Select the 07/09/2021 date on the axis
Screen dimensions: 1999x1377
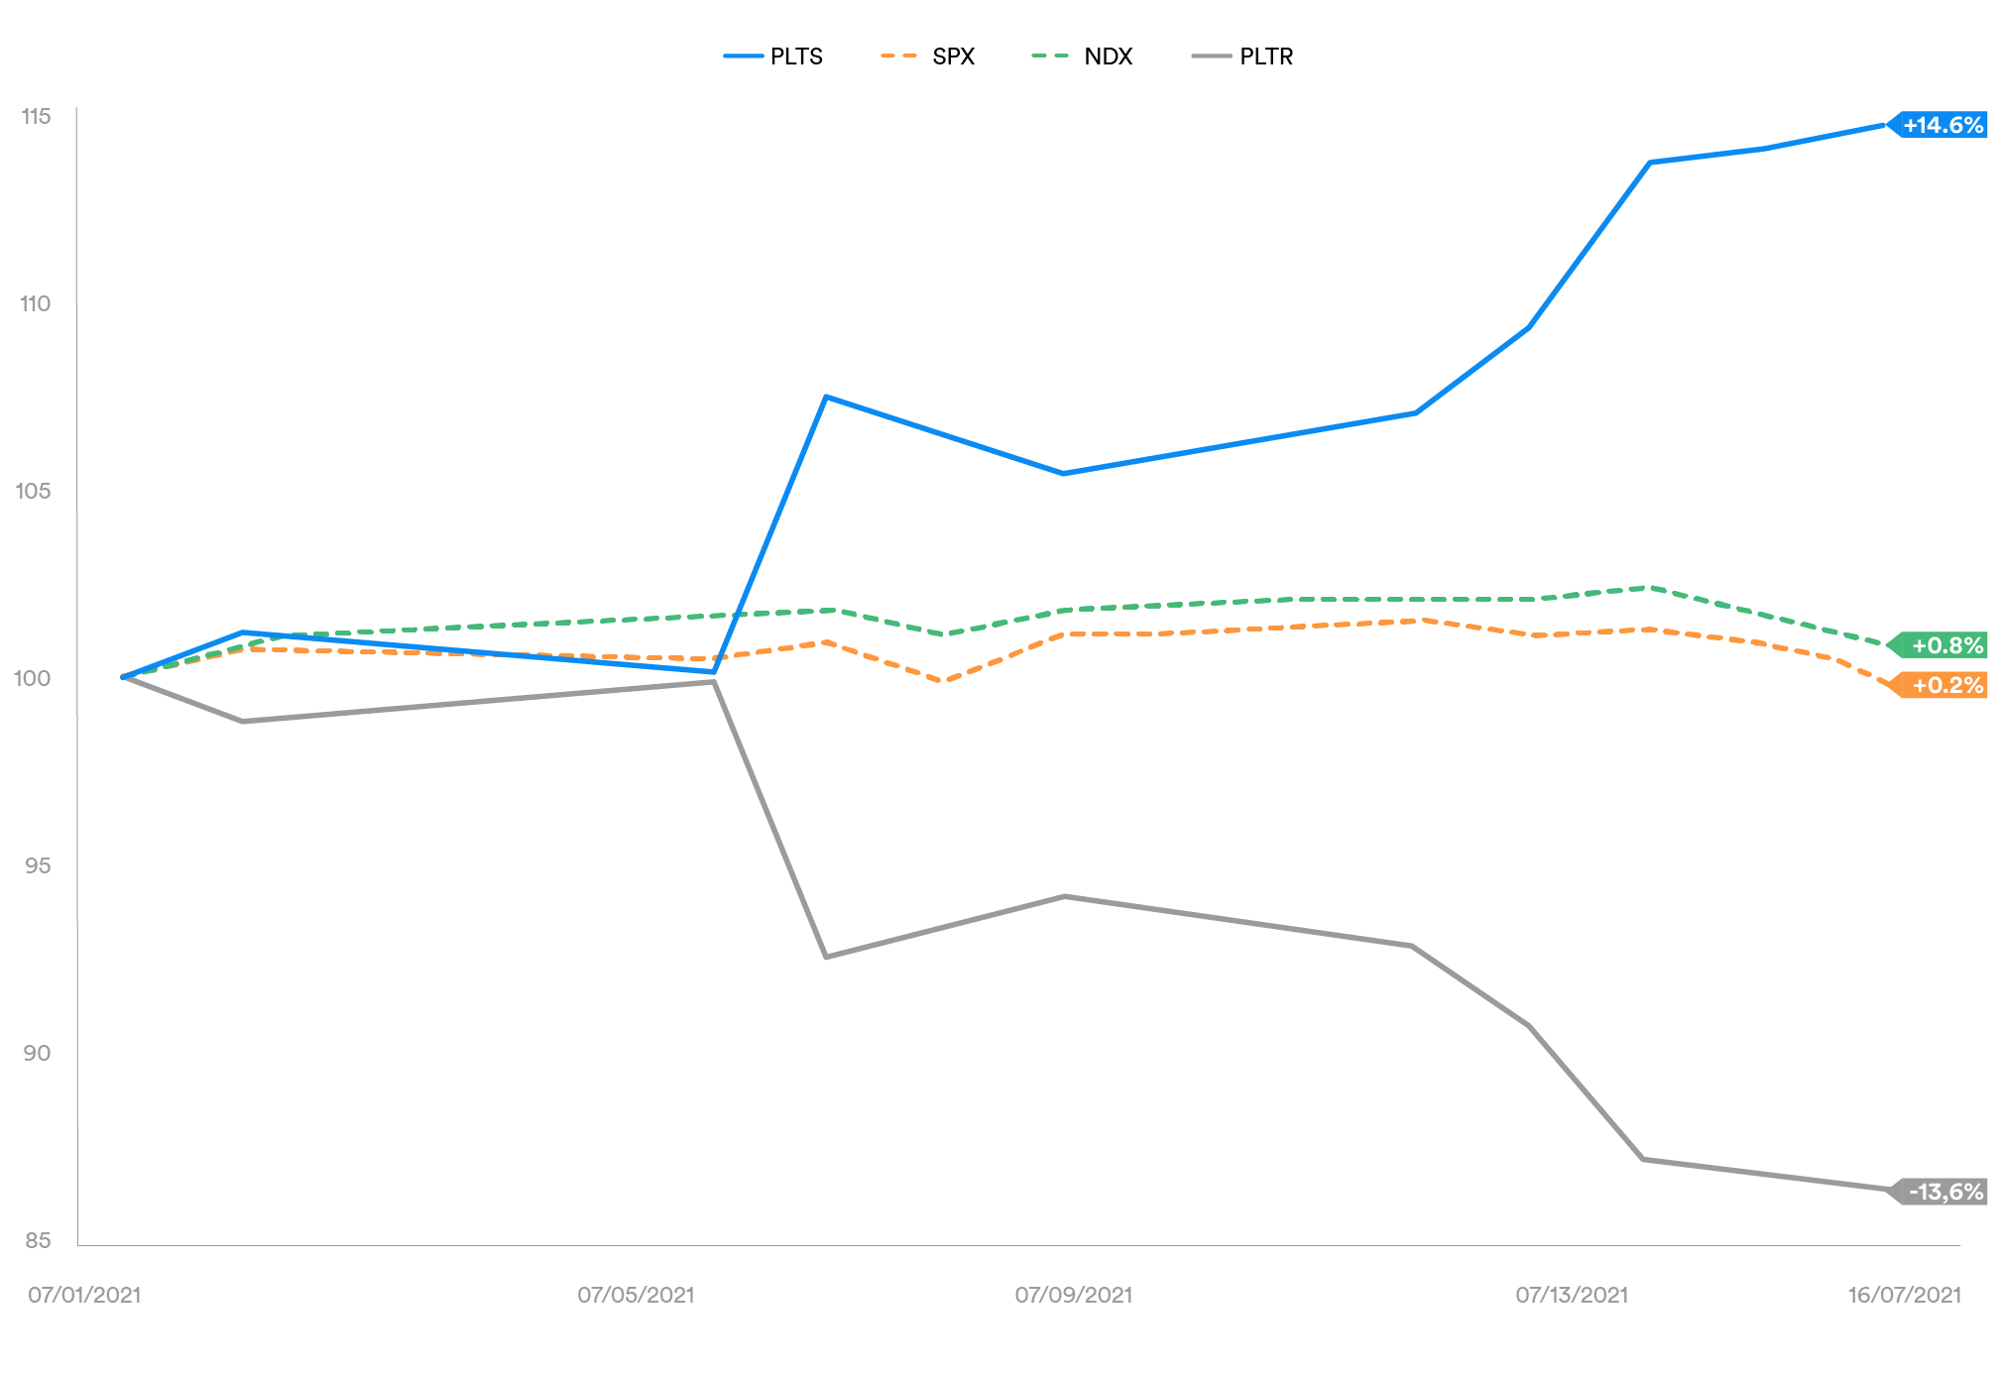(1073, 1295)
